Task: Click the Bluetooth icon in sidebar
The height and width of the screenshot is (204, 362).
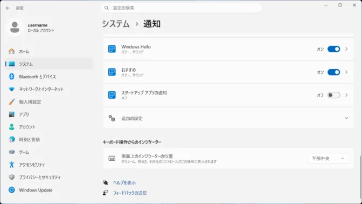Action: (x=11, y=77)
